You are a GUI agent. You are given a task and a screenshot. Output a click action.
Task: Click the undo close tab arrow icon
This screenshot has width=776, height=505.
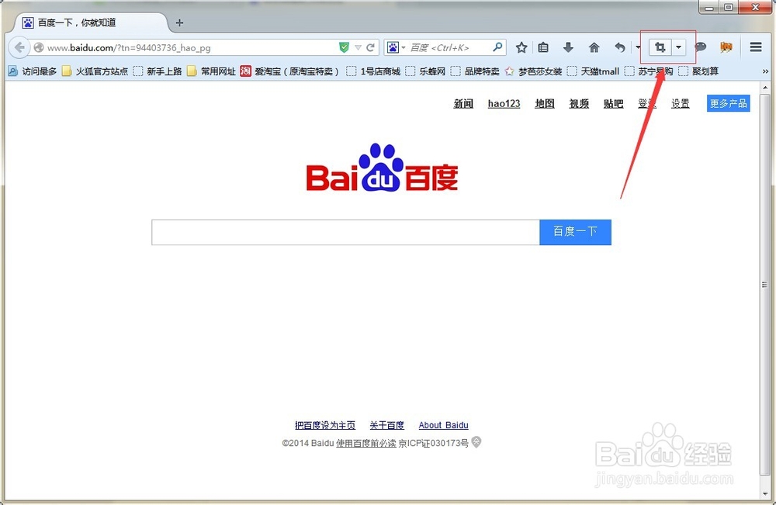pyautogui.click(x=619, y=47)
